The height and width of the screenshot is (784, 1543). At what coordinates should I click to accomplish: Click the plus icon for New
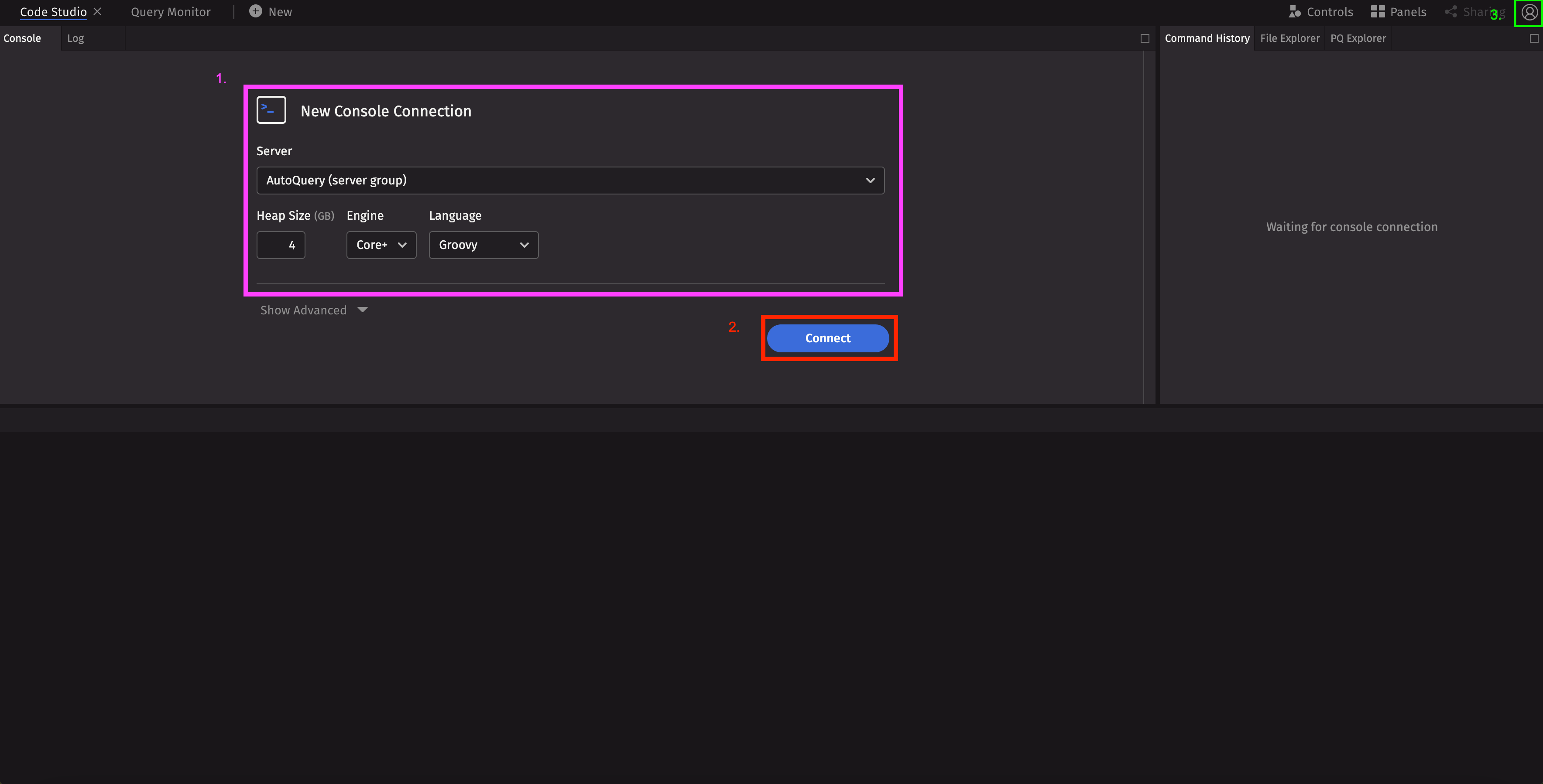[256, 11]
